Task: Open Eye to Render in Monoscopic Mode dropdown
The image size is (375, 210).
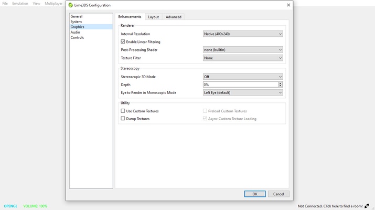Action: coord(243,93)
